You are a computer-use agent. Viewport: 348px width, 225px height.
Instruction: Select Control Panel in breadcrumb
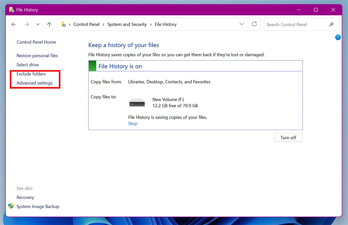point(86,24)
